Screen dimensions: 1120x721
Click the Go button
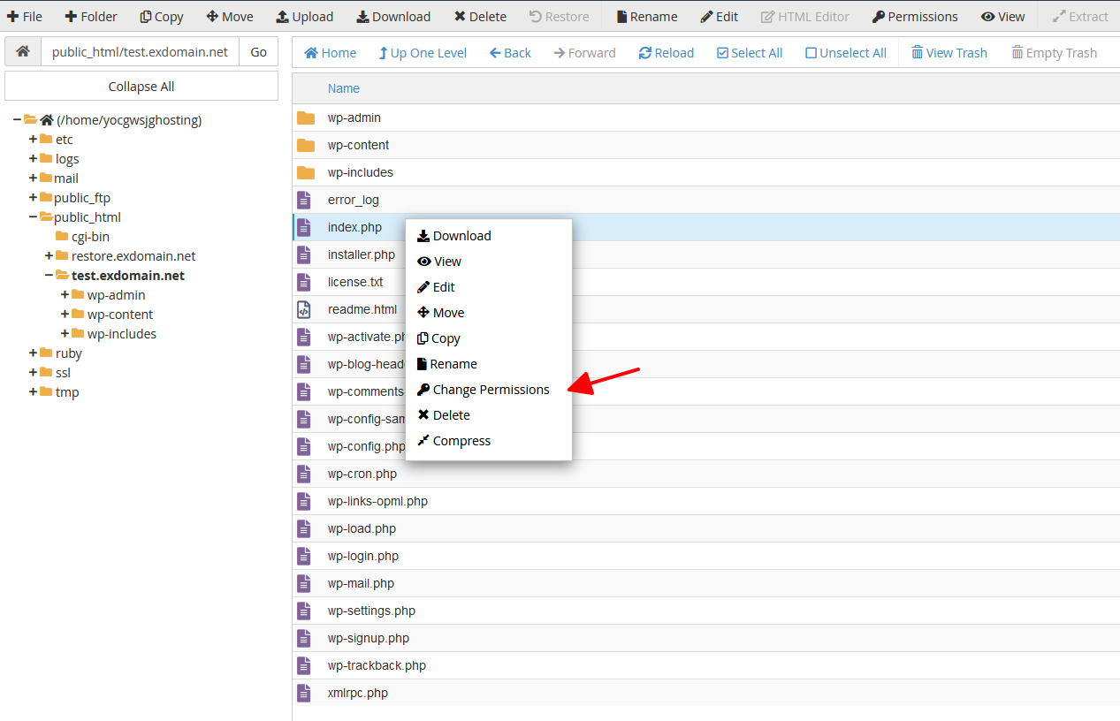[258, 51]
